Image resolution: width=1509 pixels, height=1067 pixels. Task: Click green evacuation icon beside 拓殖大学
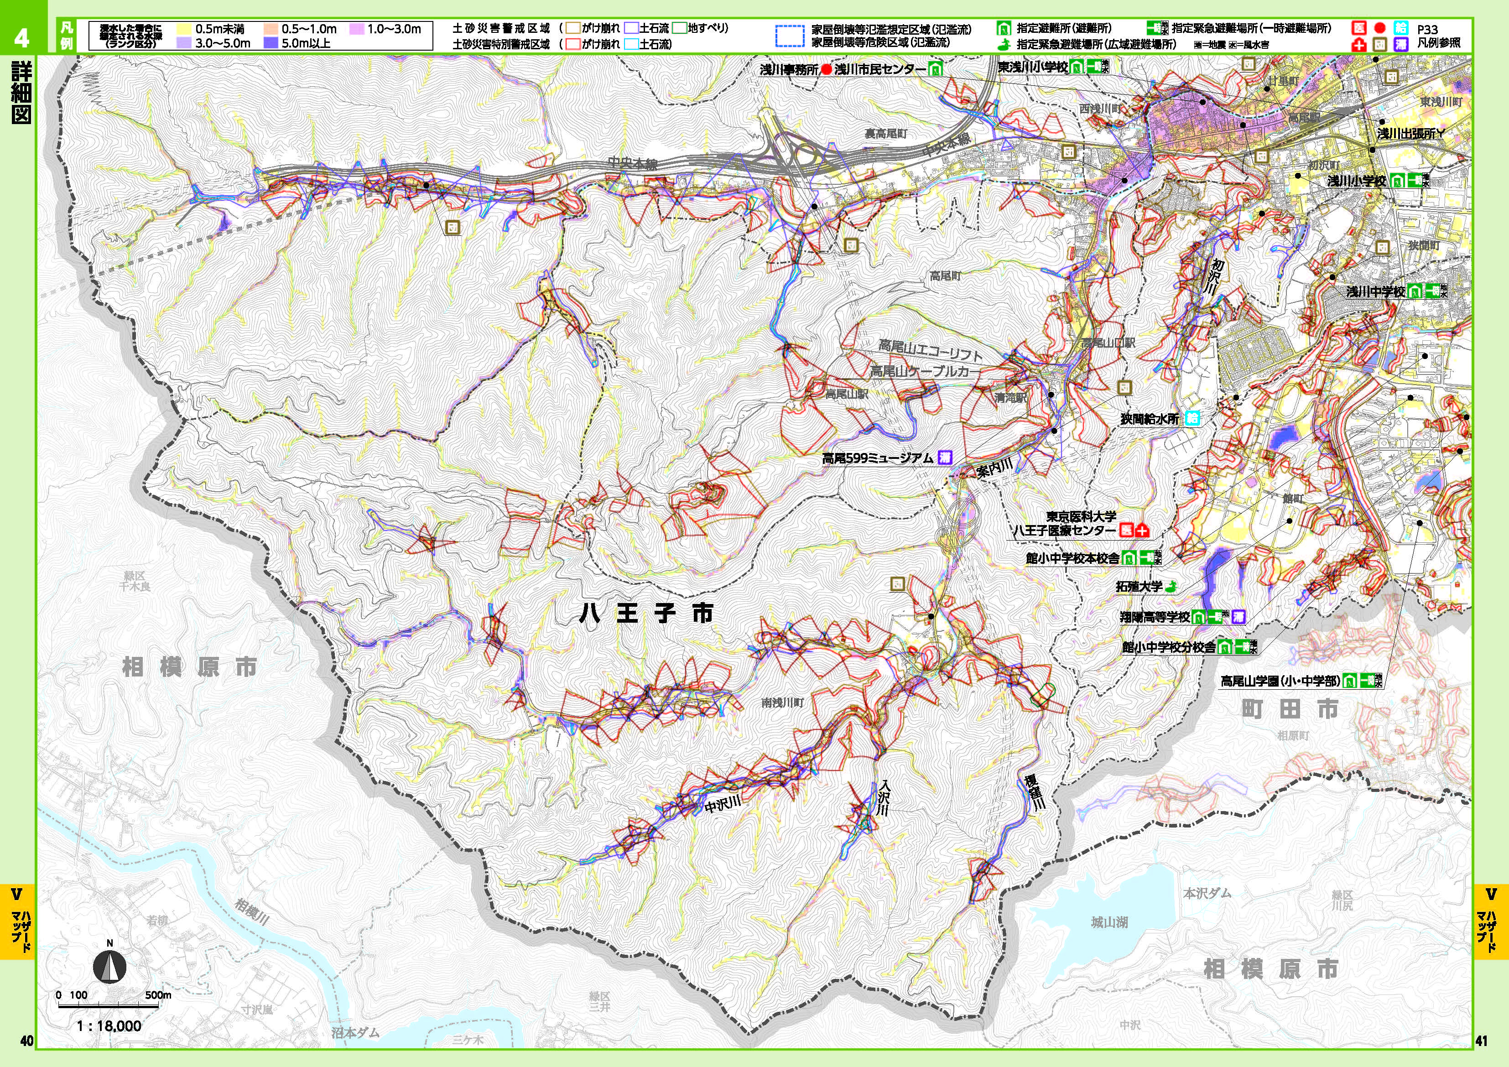(x=1170, y=587)
